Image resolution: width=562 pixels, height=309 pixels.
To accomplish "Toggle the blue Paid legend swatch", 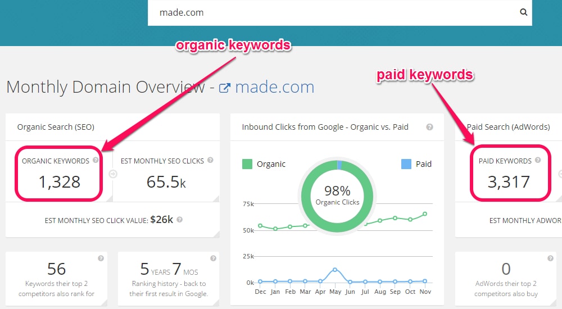I will [x=406, y=164].
